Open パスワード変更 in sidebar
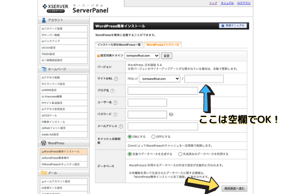This screenshot has width=293, height=194. coord(64,29)
